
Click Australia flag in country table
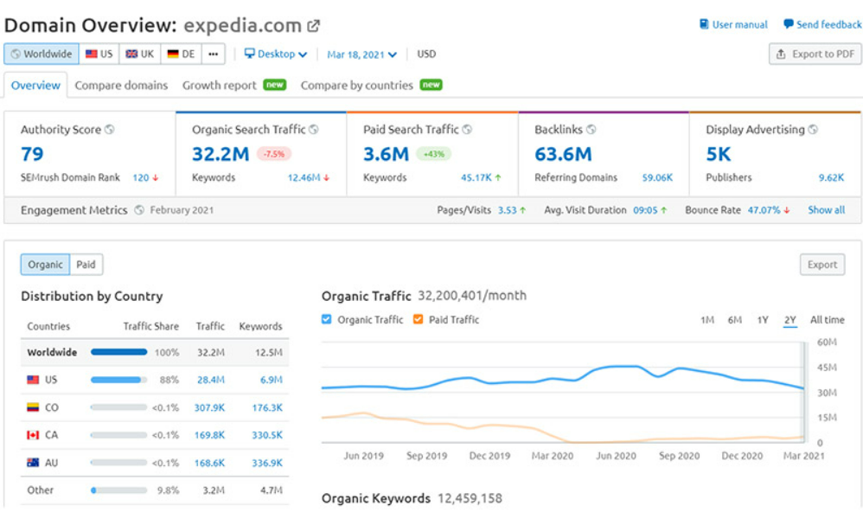point(33,462)
